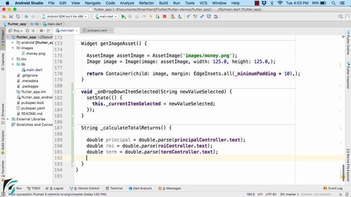
Task: Open the Android SDK device dropdown
Action: 65,16
